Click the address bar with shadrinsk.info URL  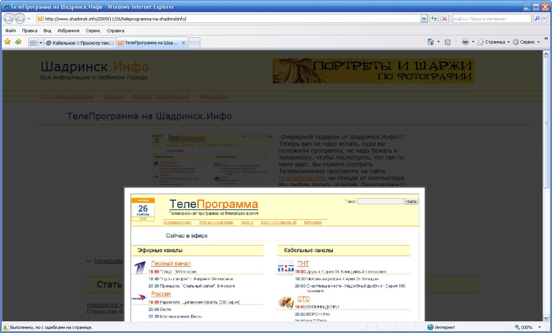[228, 19]
